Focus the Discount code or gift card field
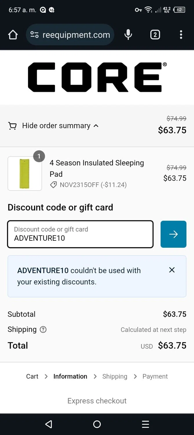 coord(80,234)
